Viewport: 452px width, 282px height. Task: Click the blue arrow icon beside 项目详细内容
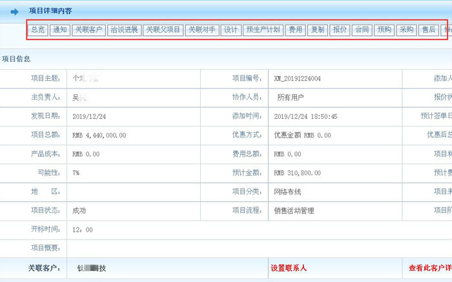tap(14, 11)
